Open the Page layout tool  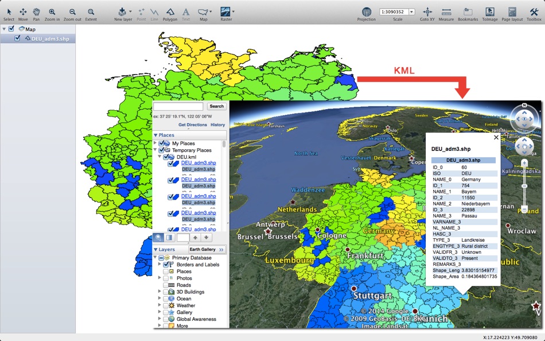point(512,14)
